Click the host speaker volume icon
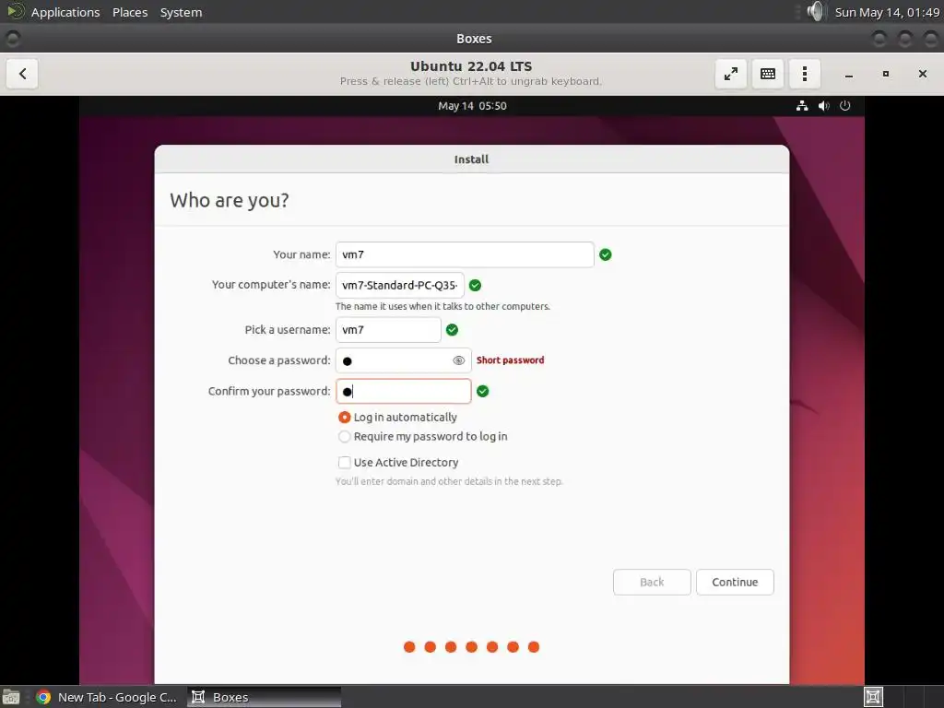Screen dimensions: 944x708 815,11
